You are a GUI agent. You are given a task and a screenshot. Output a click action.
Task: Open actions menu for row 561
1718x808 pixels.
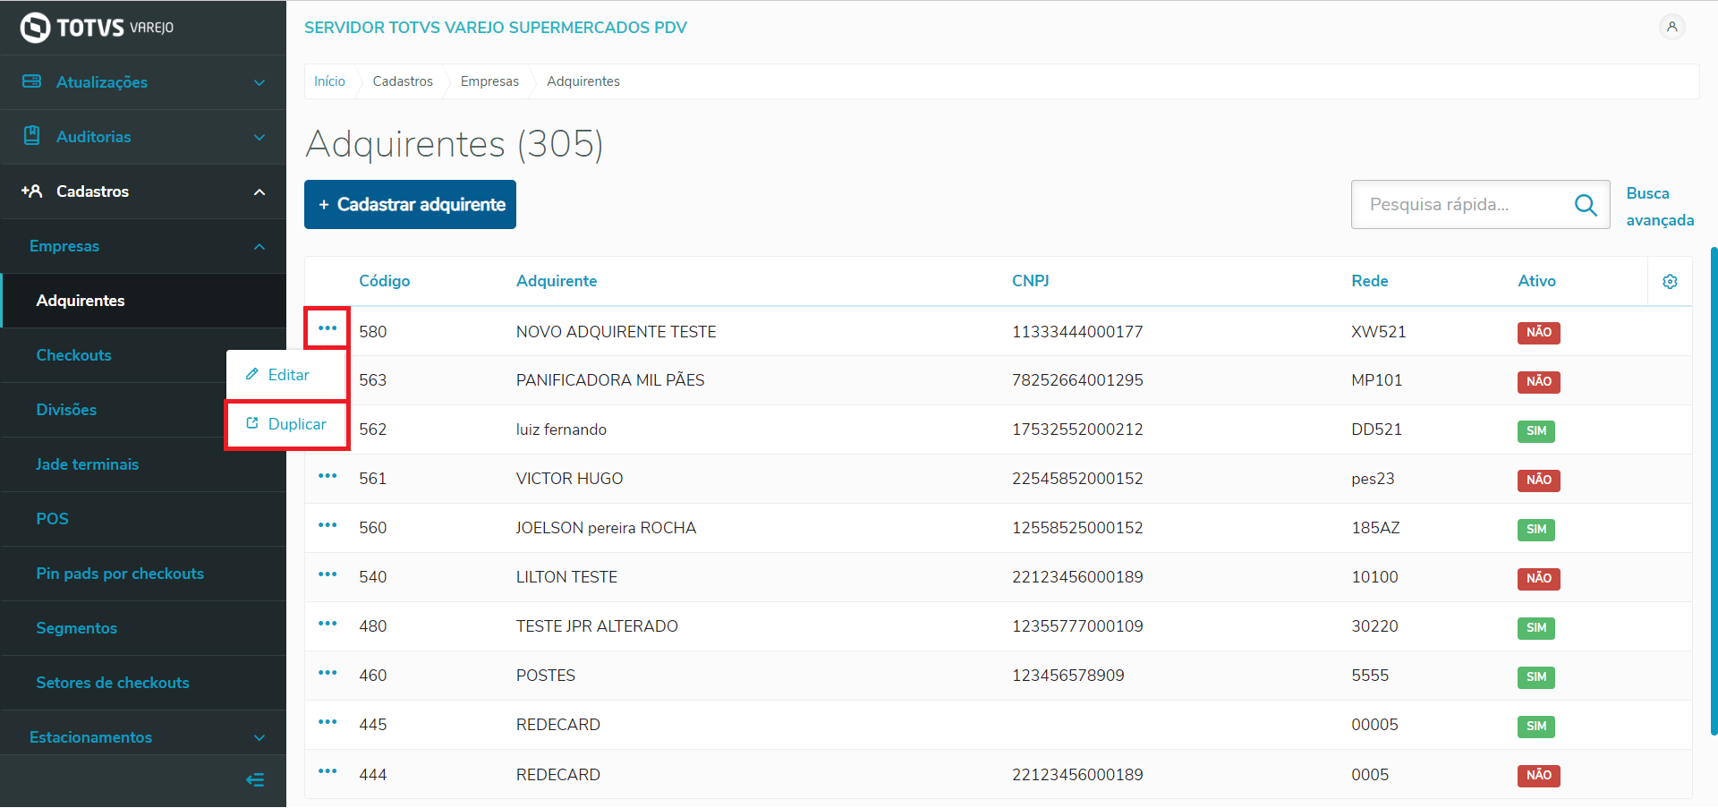tap(327, 476)
